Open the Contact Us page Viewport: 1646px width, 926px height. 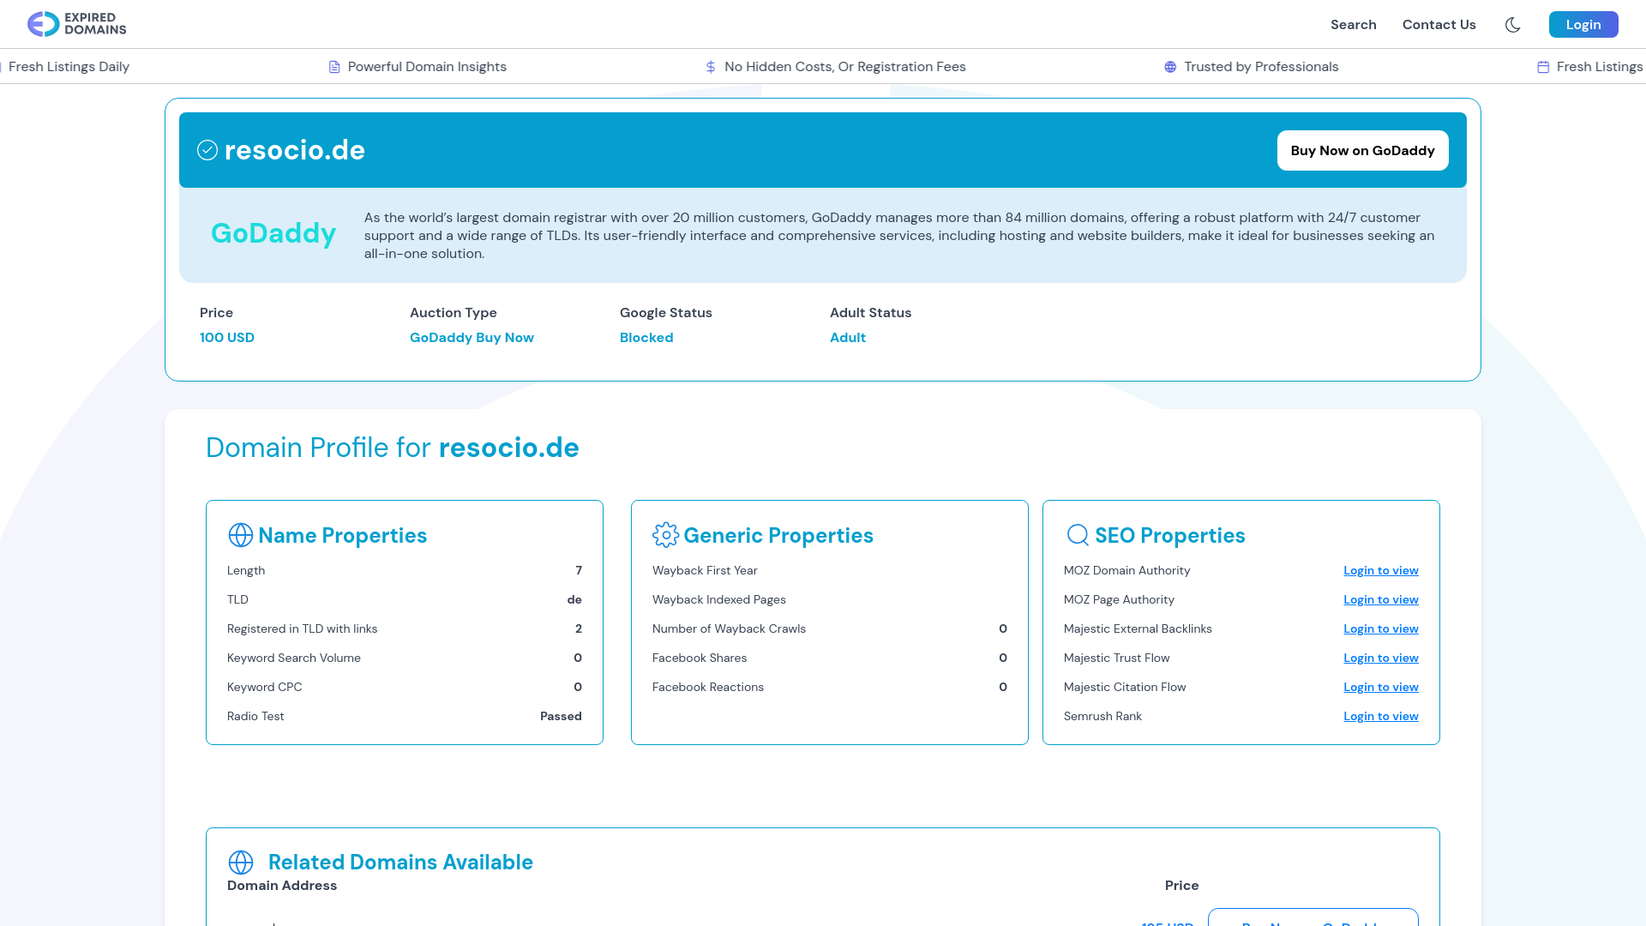pos(1439,25)
